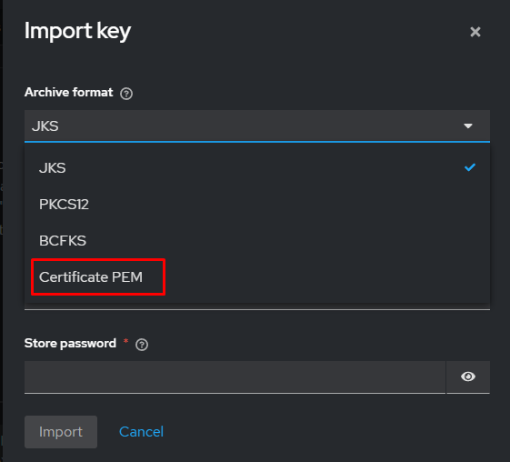Image resolution: width=510 pixels, height=462 pixels.
Task: Click the Import key dialog heading
Action: tap(78, 31)
